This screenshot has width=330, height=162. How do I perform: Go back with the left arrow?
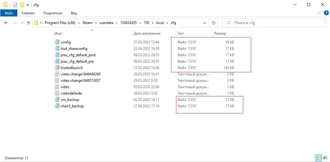(x=6, y=23)
